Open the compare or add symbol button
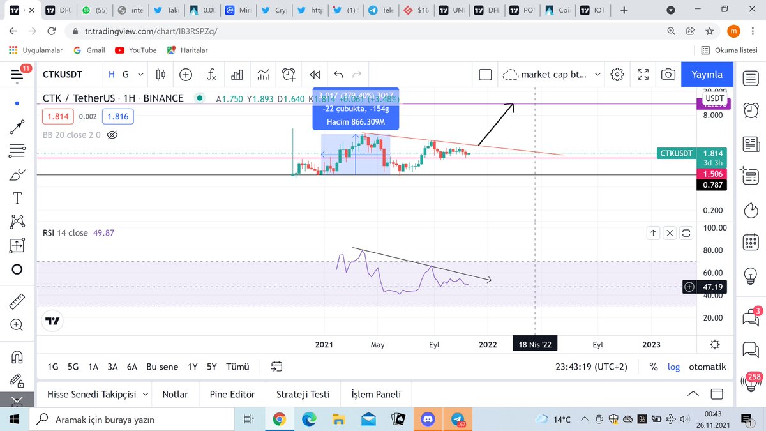Image resolution: width=766 pixels, height=431 pixels. tap(186, 75)
